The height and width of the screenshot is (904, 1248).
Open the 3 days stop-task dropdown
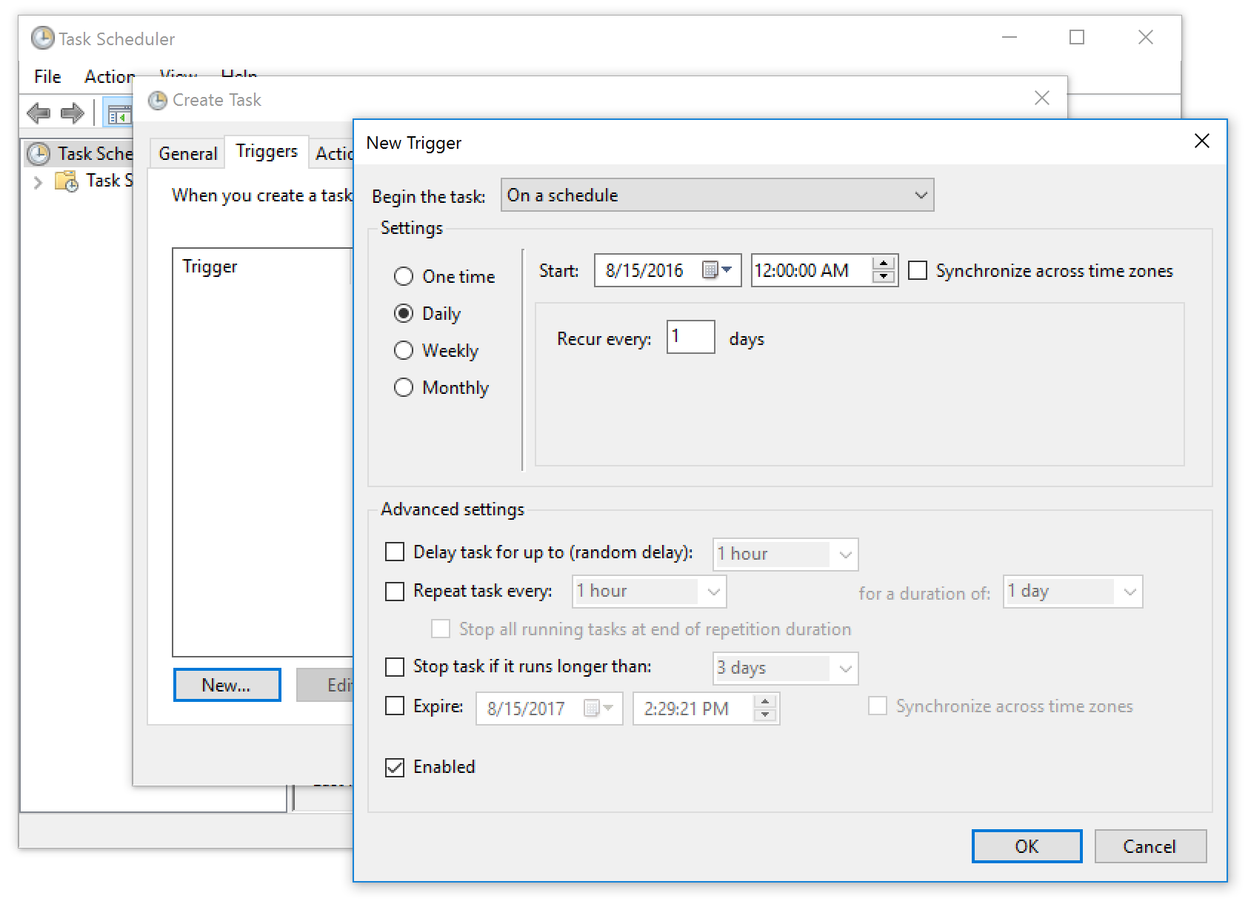(x=785, y=669)
